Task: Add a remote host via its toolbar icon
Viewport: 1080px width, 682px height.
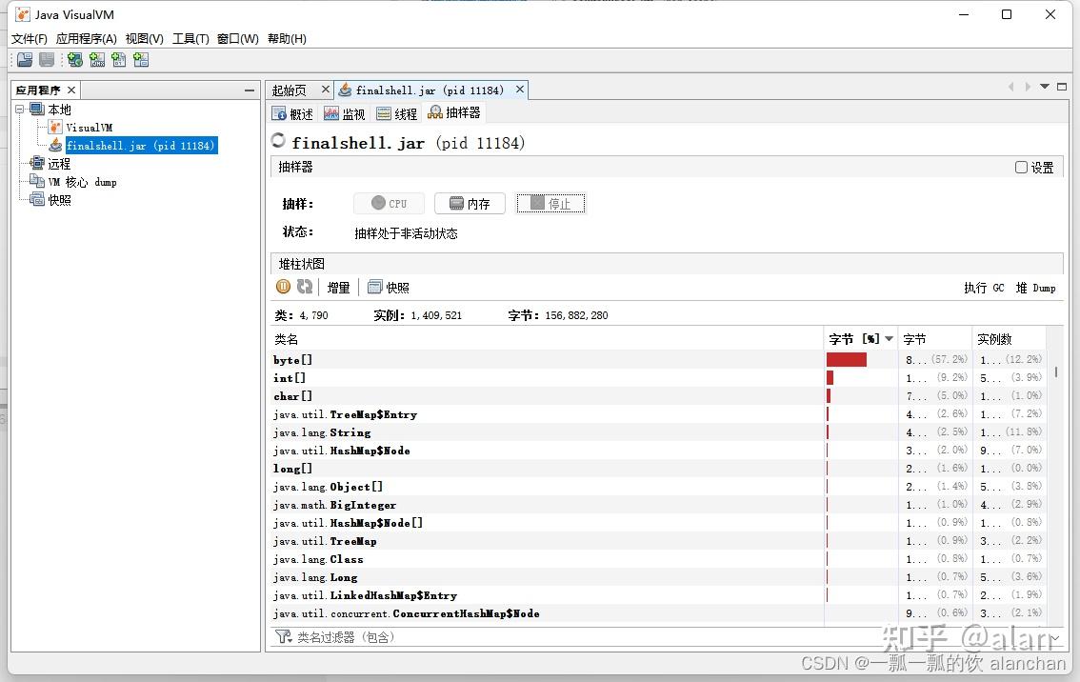Action: 74,60
